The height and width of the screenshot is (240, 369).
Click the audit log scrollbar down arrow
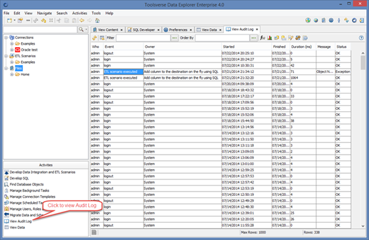pyautogui.click(x=363, y=226)
